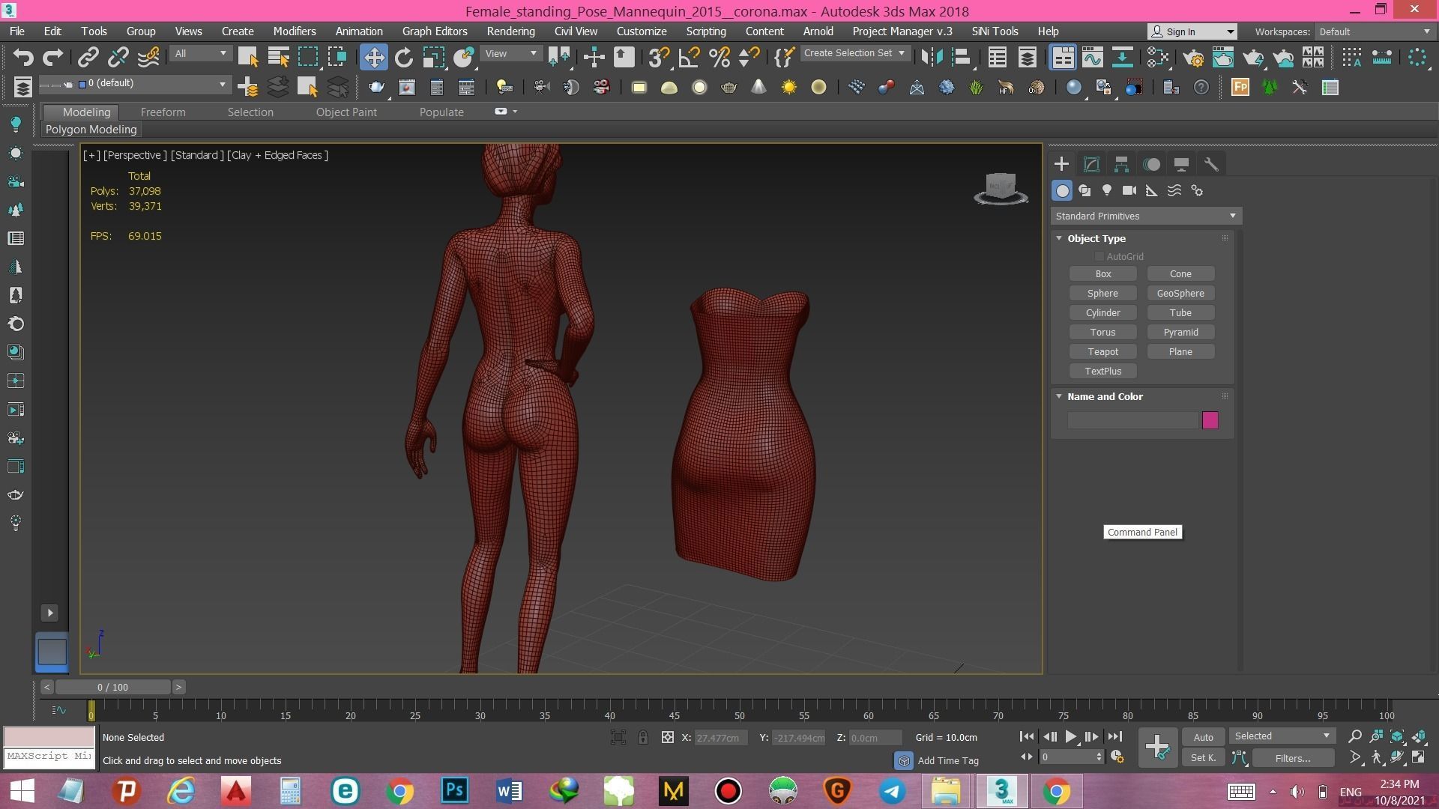This screenshot has width=1439, height=809.
Task: Activate the Select and Scale tool
Action: [433, 57]
